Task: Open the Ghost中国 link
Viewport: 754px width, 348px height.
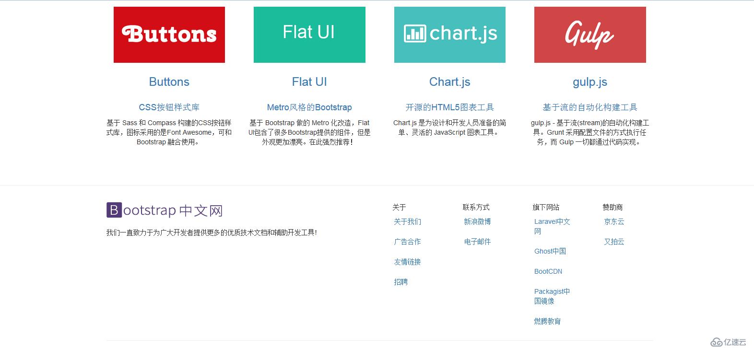Action: click(x=550, y=251)
